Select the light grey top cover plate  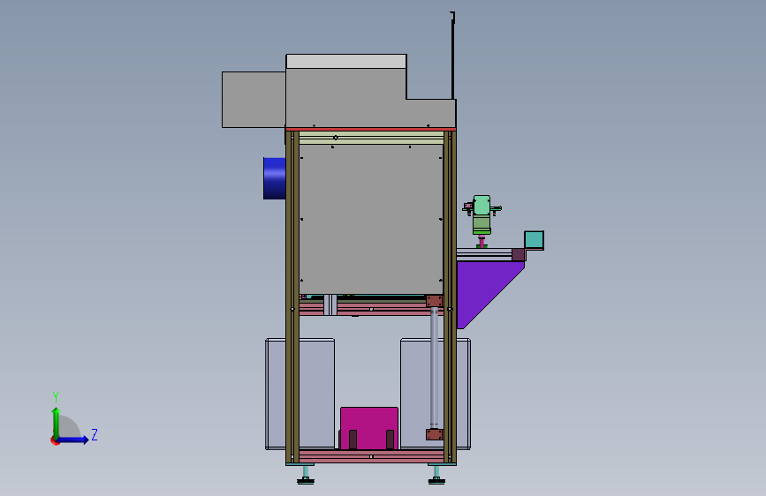(345, 61)
